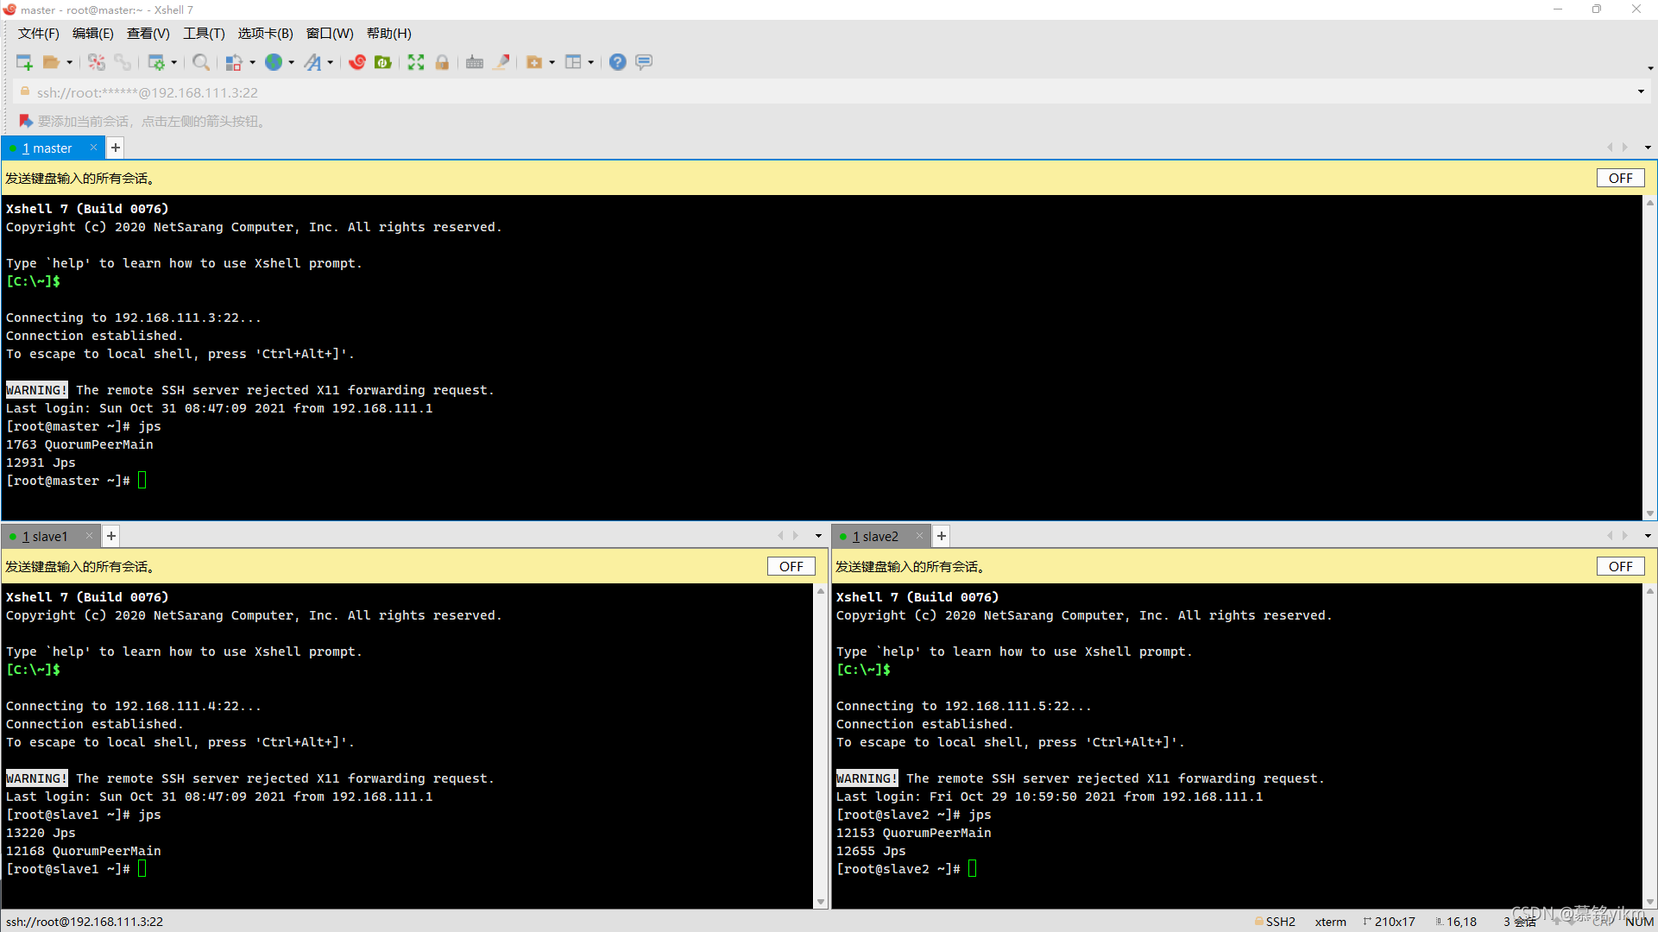Open the layout arrangement dropdown arrow
The width and height of the screenshot is (1658, 932).
pyautogui.click(x=591, y=62)
